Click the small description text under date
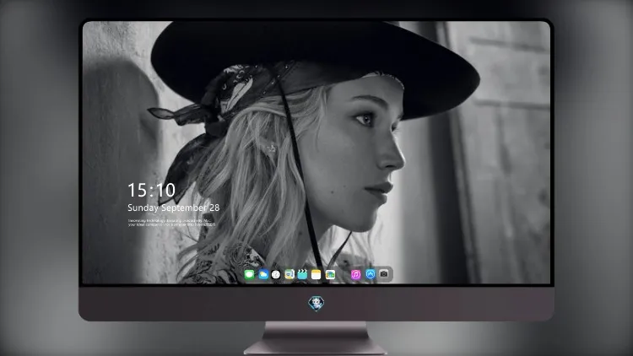This screenshot has width=633, height=356. (171, 223)
